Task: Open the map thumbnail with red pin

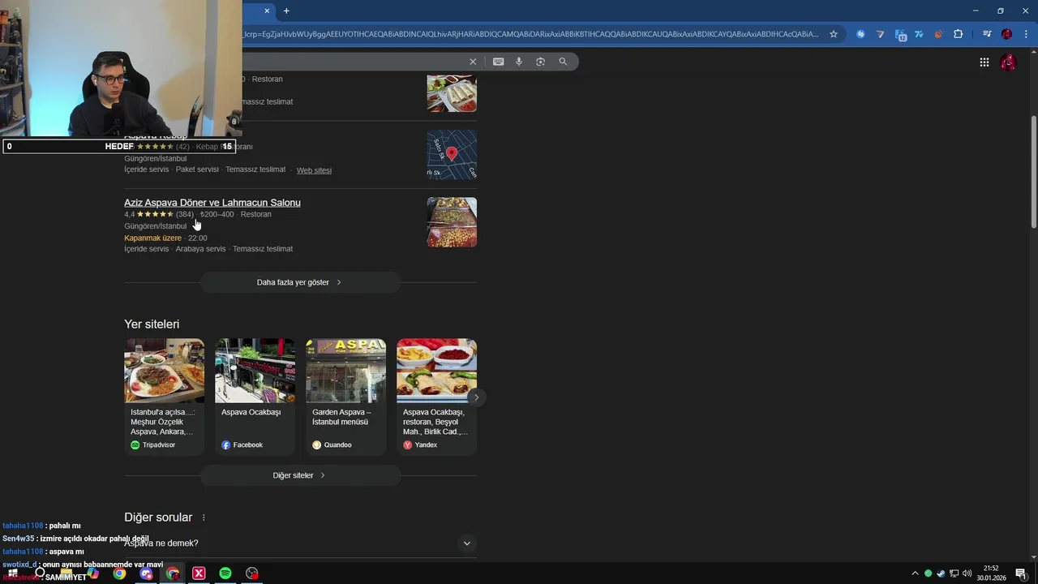Action: tap(452, 154)
